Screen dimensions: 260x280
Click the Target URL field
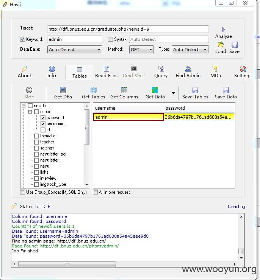pyautogui.click(x=128, y=29)
